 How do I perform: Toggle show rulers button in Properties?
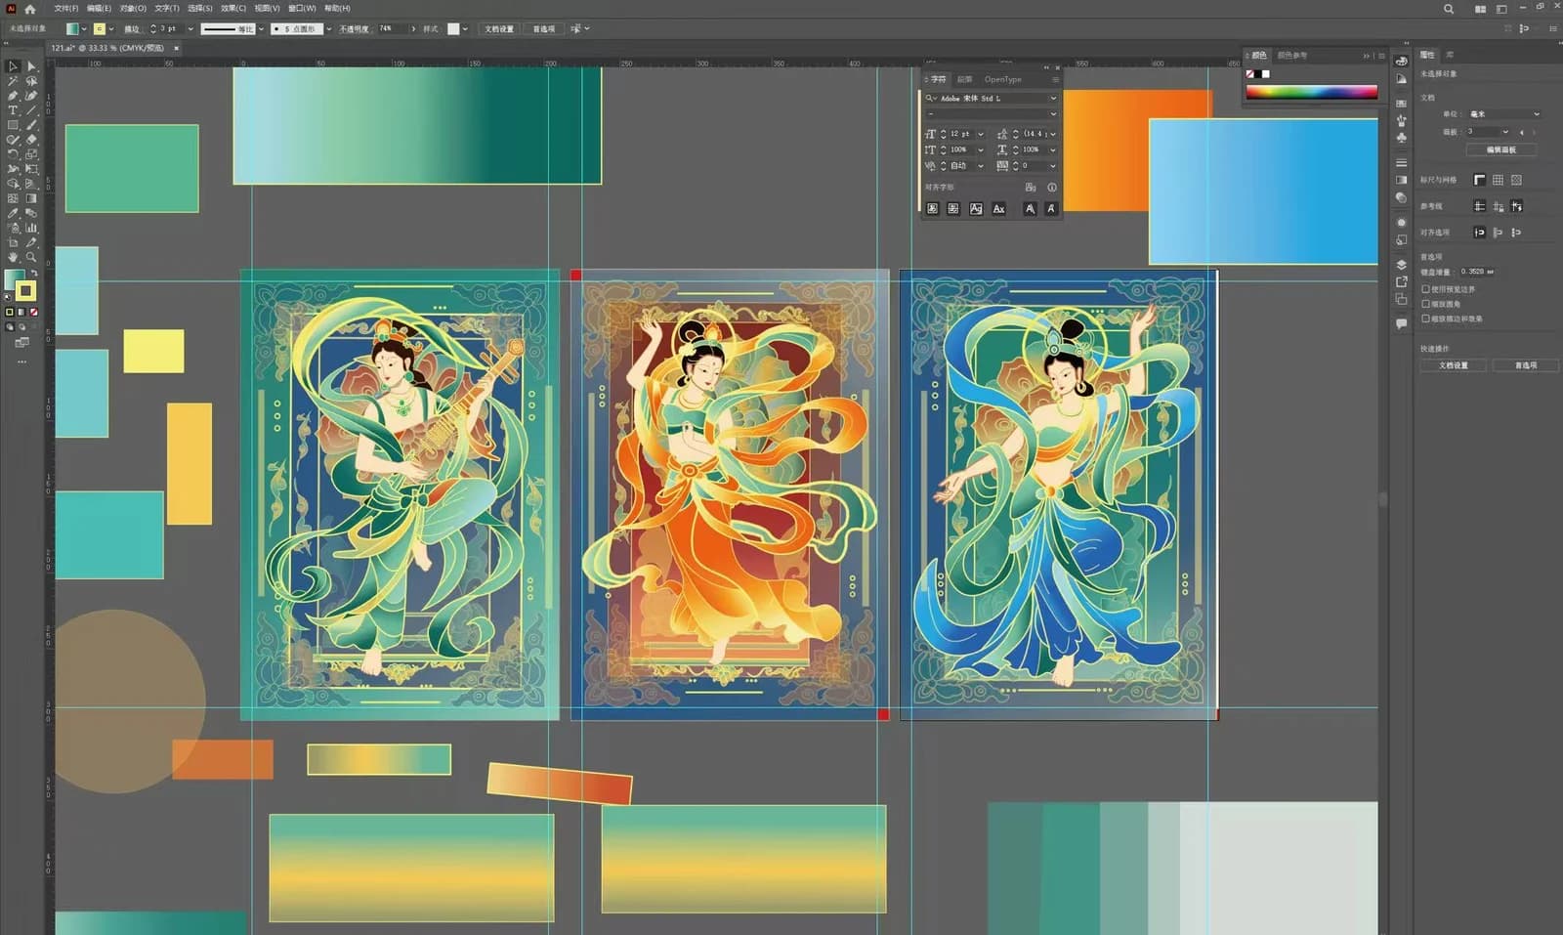click(x=1479, y=180)
